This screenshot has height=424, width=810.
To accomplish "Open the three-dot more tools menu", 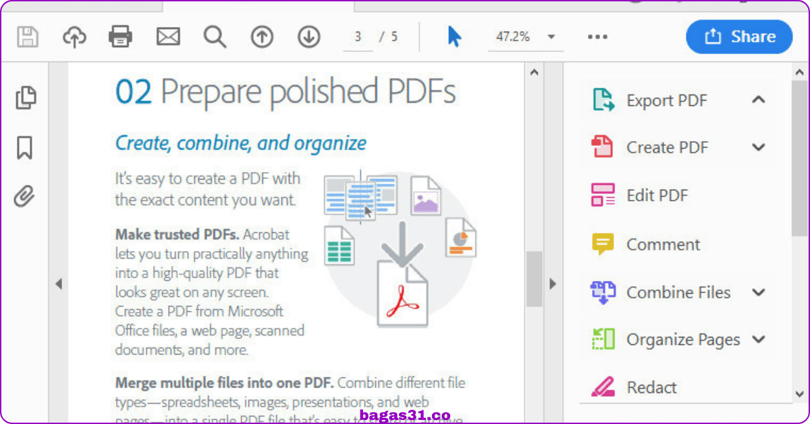I will 597,37.
